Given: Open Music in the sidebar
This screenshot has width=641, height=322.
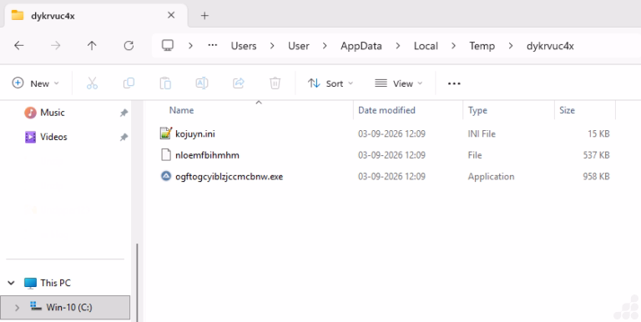Looking at the screenshot, I should pos(53,113).
